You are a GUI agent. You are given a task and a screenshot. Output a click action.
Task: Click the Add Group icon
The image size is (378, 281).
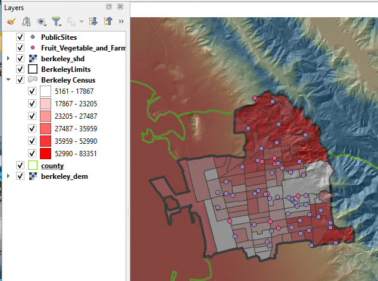click(x=26, y=22)
